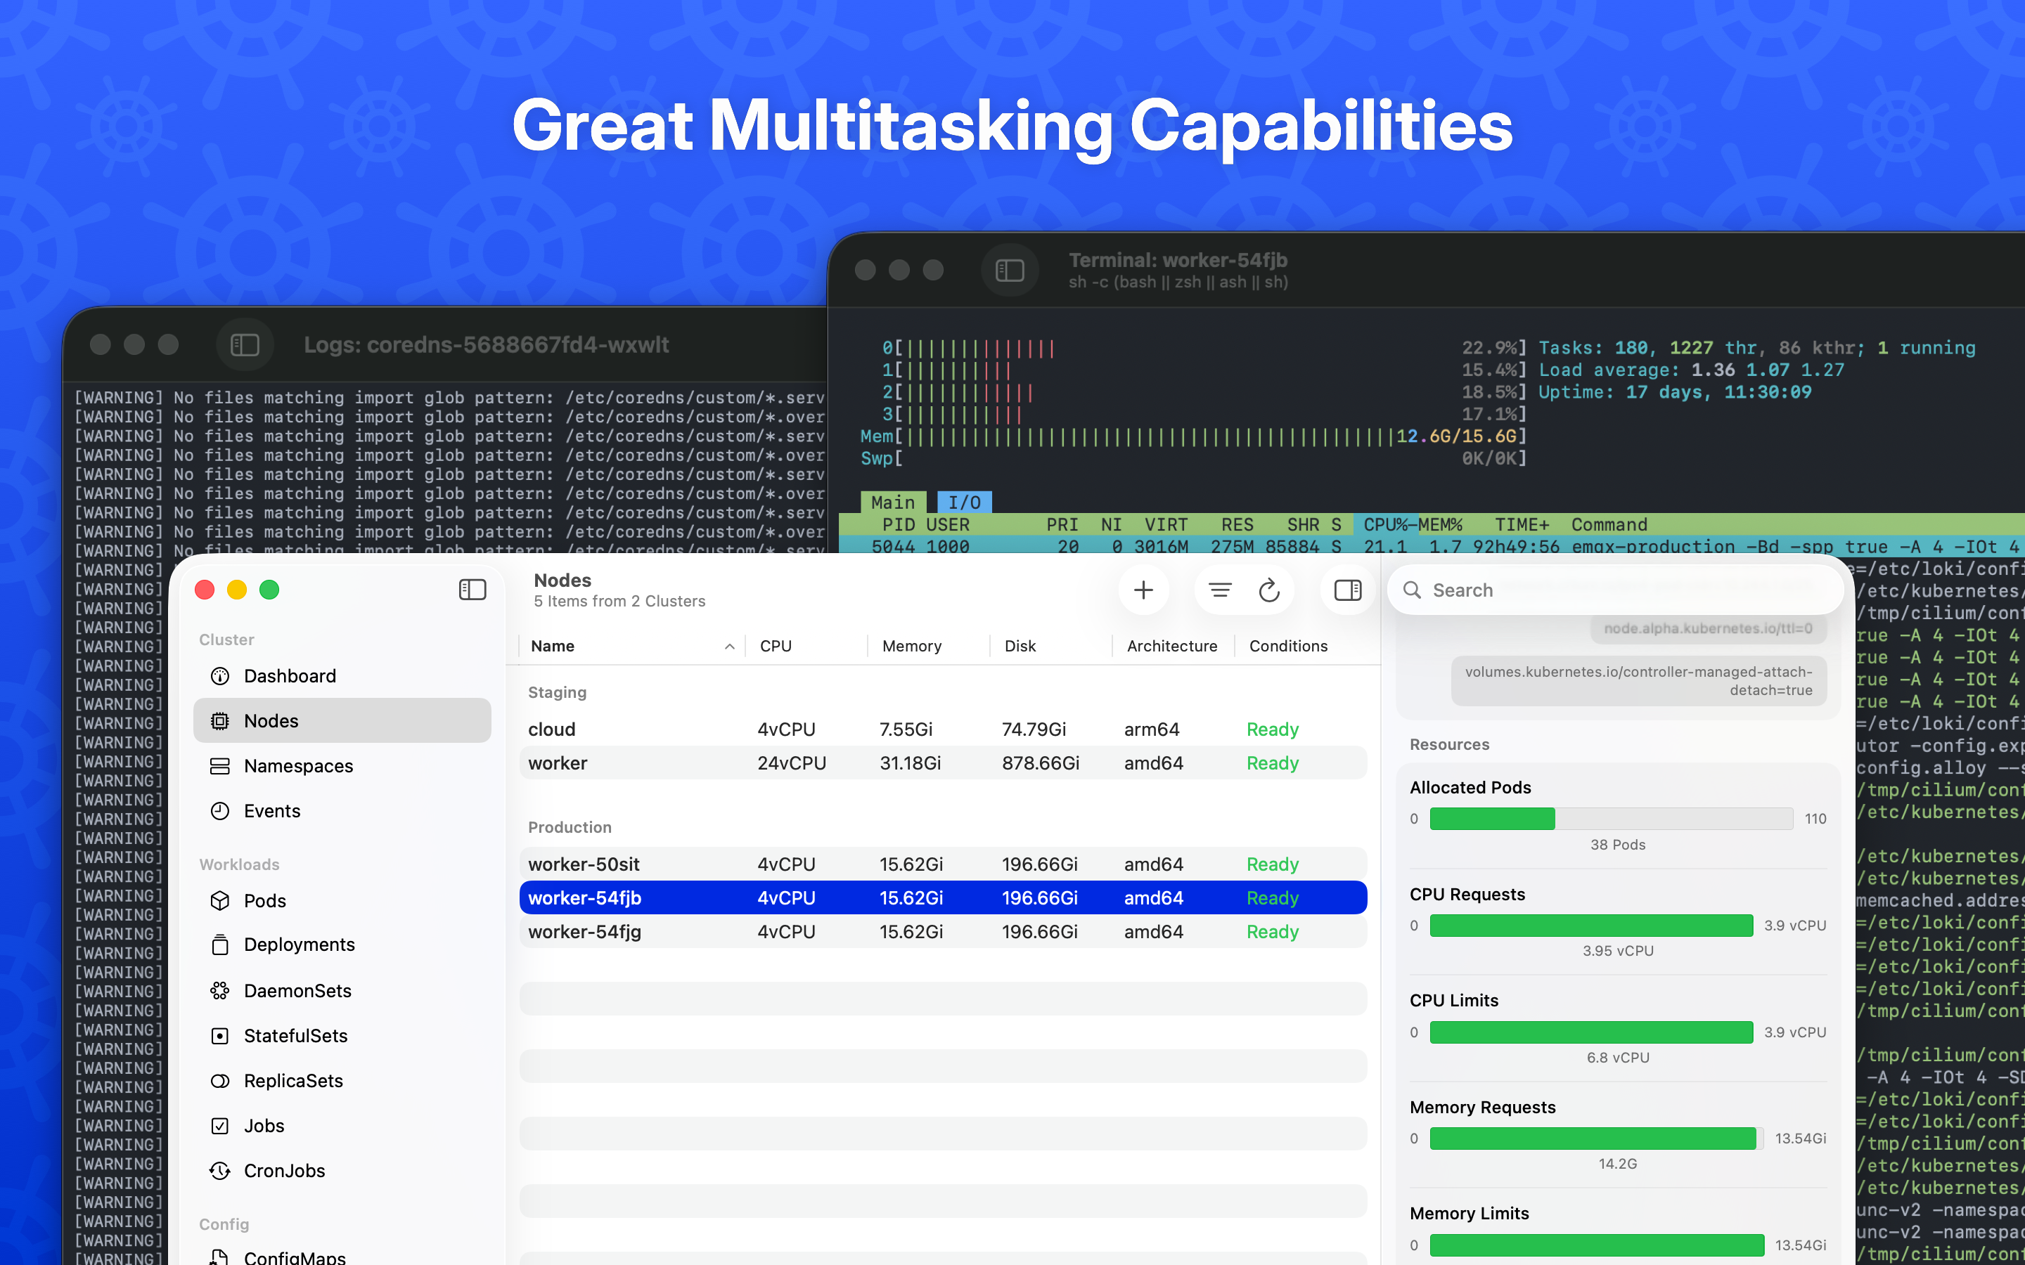Click the PID column header in htop
Image resolution: width=2025 pixels, height=1265 pixels.
coord(899,524)
